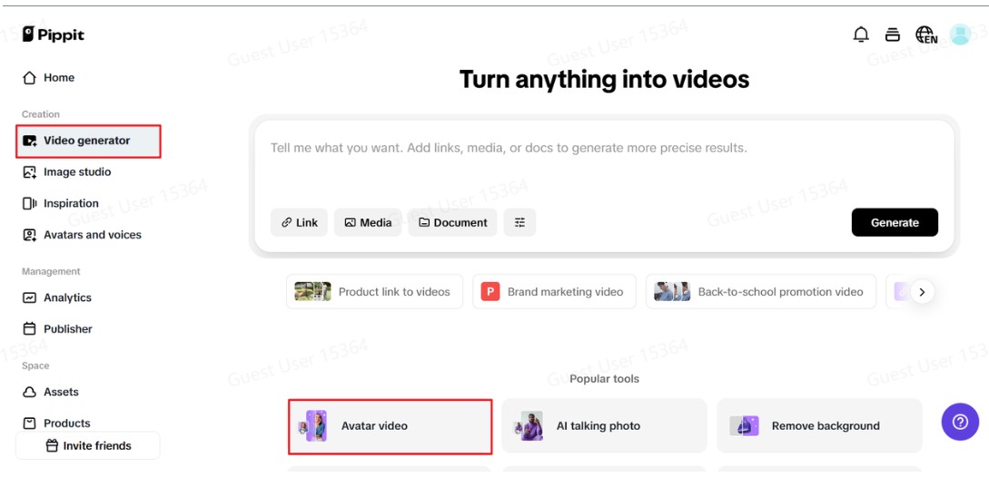
Task: Click the Image studio sidebar icon
Action: coord(29,172)
